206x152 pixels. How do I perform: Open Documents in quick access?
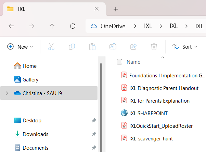coord(36,148)
